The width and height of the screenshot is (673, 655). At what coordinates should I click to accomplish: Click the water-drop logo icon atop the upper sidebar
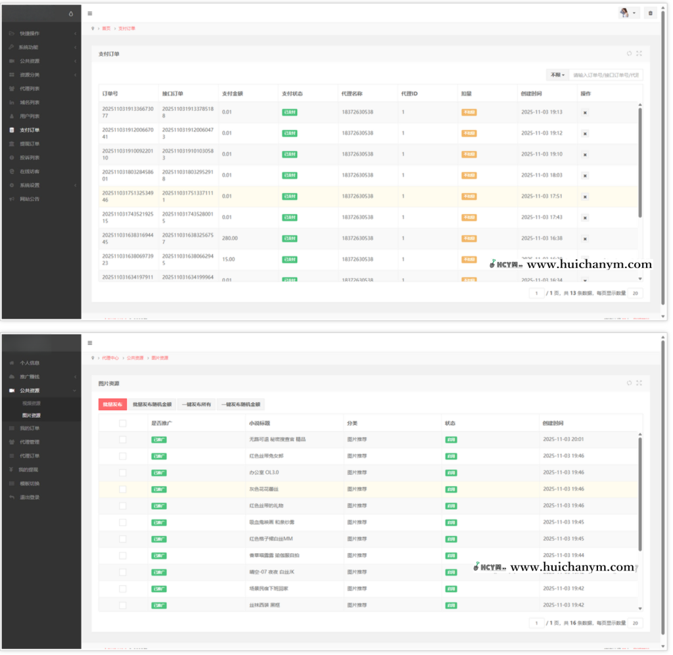pyautogui.click(x=72, y=14)
